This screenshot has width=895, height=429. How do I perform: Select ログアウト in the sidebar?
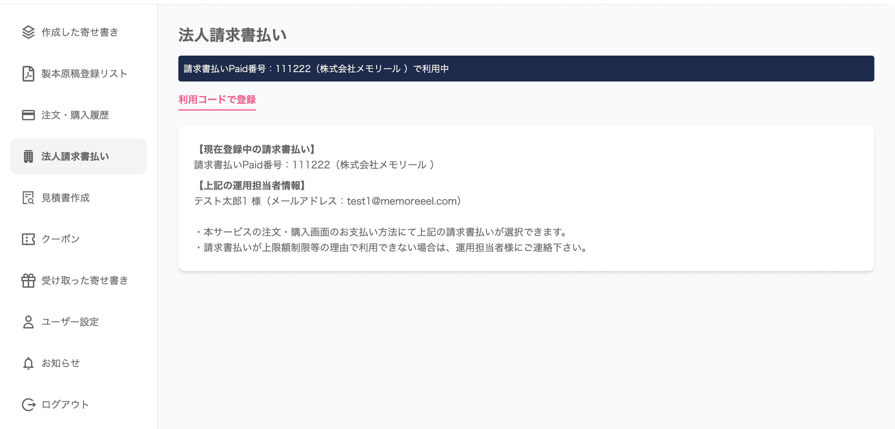coord(78,405)
